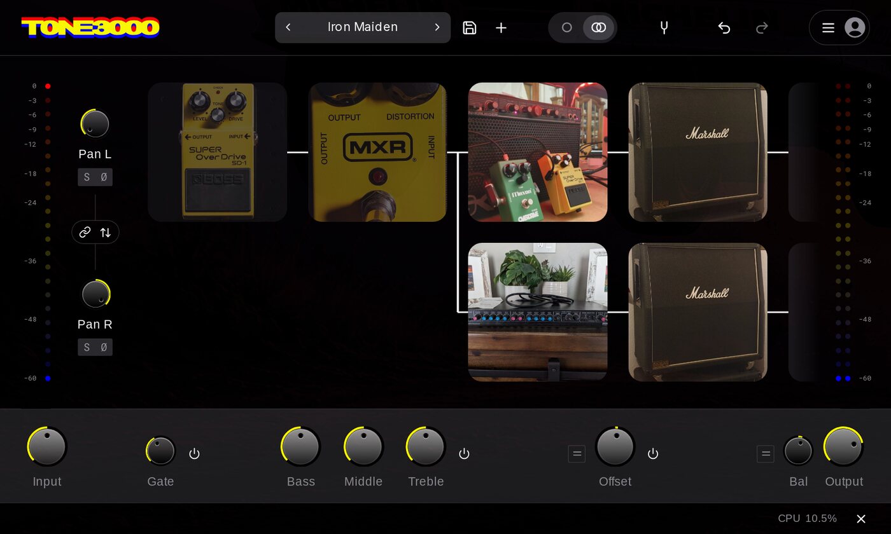
Task: Select the lower Marshall cabinet block
Action: click(x=698, y=312)
